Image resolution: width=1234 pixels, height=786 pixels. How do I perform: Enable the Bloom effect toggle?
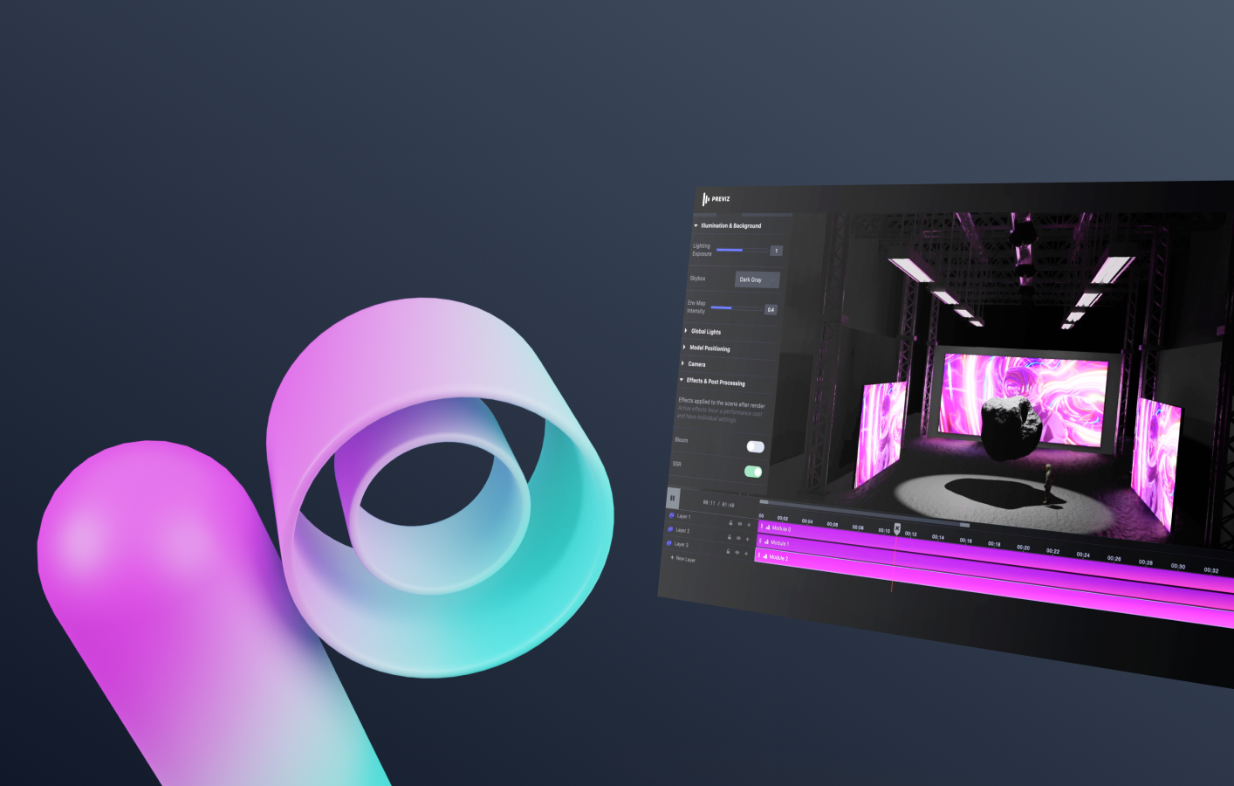point(756,447)
